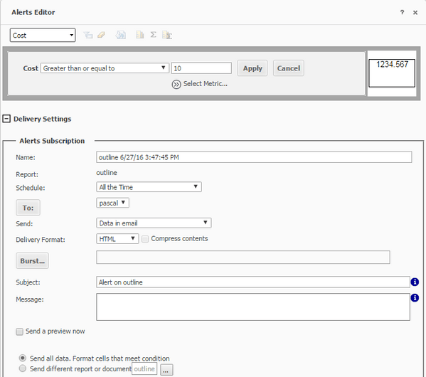Expand the Schedule All the Time dropdown
The height and width of the screenshot is (377, 426).
[149, 187]
